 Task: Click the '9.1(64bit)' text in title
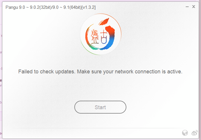[72, 7]
